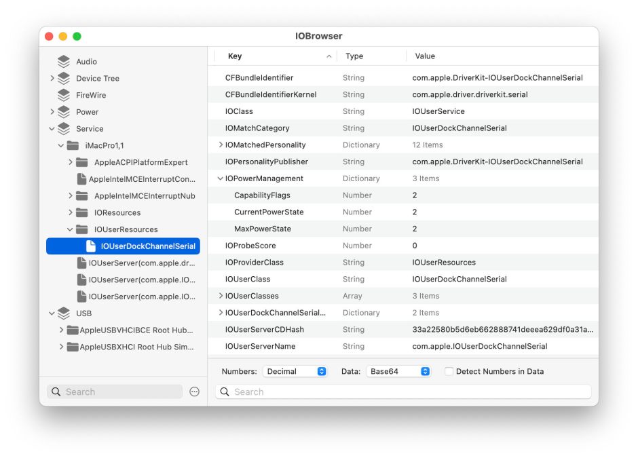Open the Data encoding Base64 dropdown
Image resolution: width=638 pixels, height=458 pixels.
398,372
